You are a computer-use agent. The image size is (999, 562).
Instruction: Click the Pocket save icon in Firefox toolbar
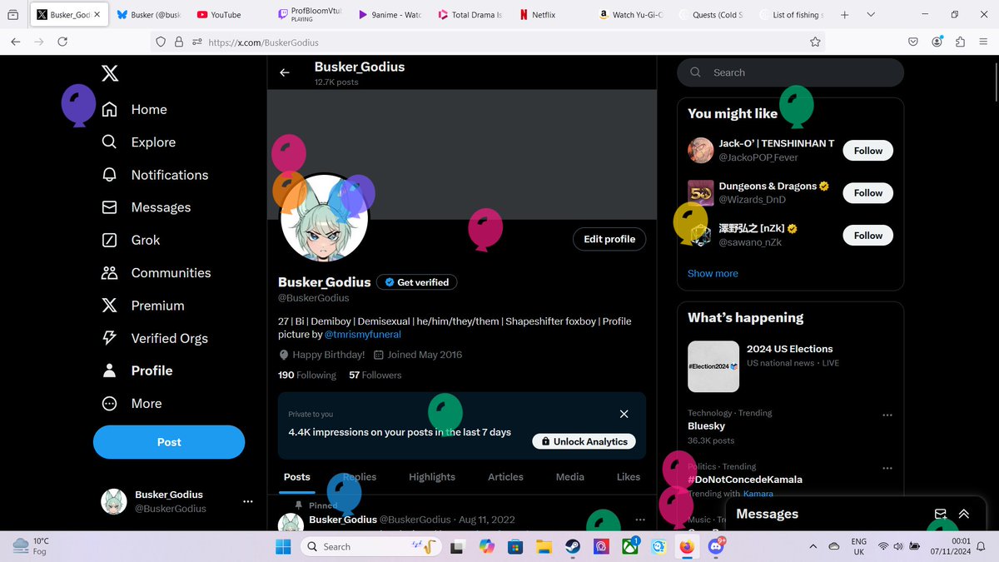(913, 42)
